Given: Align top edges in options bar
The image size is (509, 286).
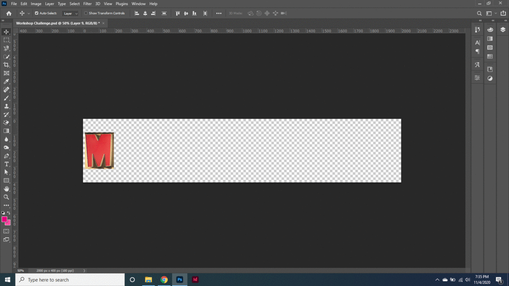Looking at the screenshot, I should tap(178, 14).
